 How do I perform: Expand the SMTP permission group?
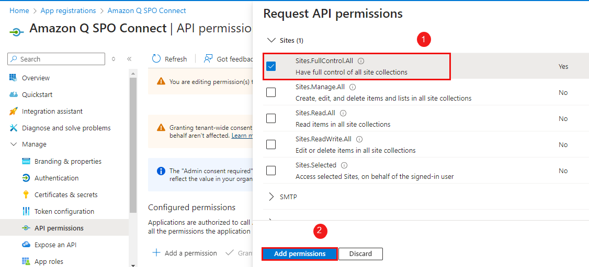[x=271, y=197]
